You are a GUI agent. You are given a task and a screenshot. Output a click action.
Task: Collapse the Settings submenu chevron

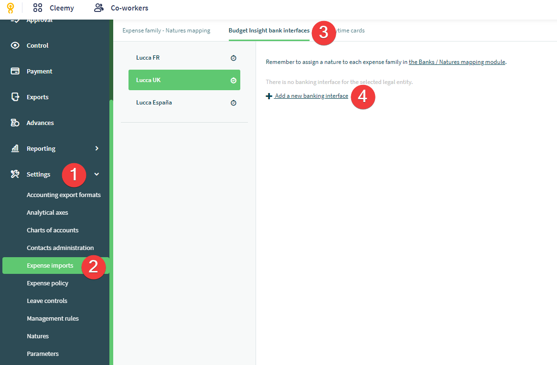(96, 174)
